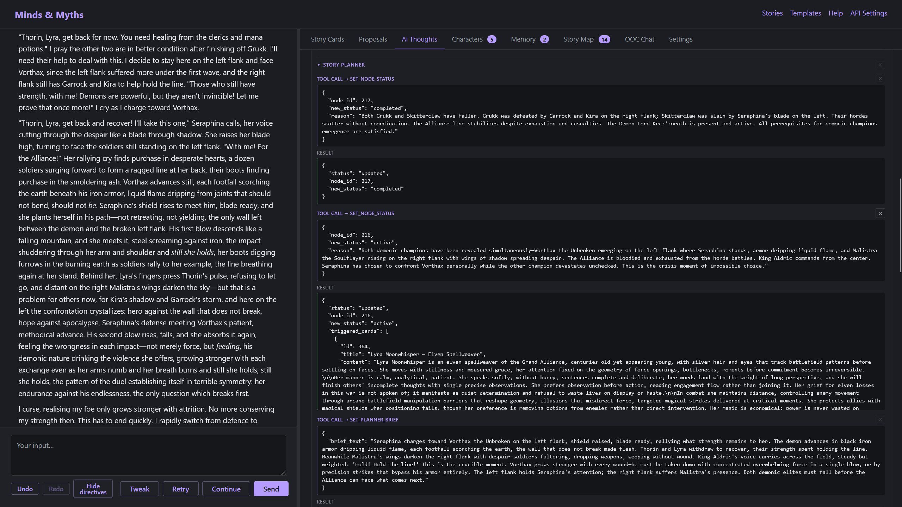
Task: Open the Stories link in header
Action: point(772,13)
